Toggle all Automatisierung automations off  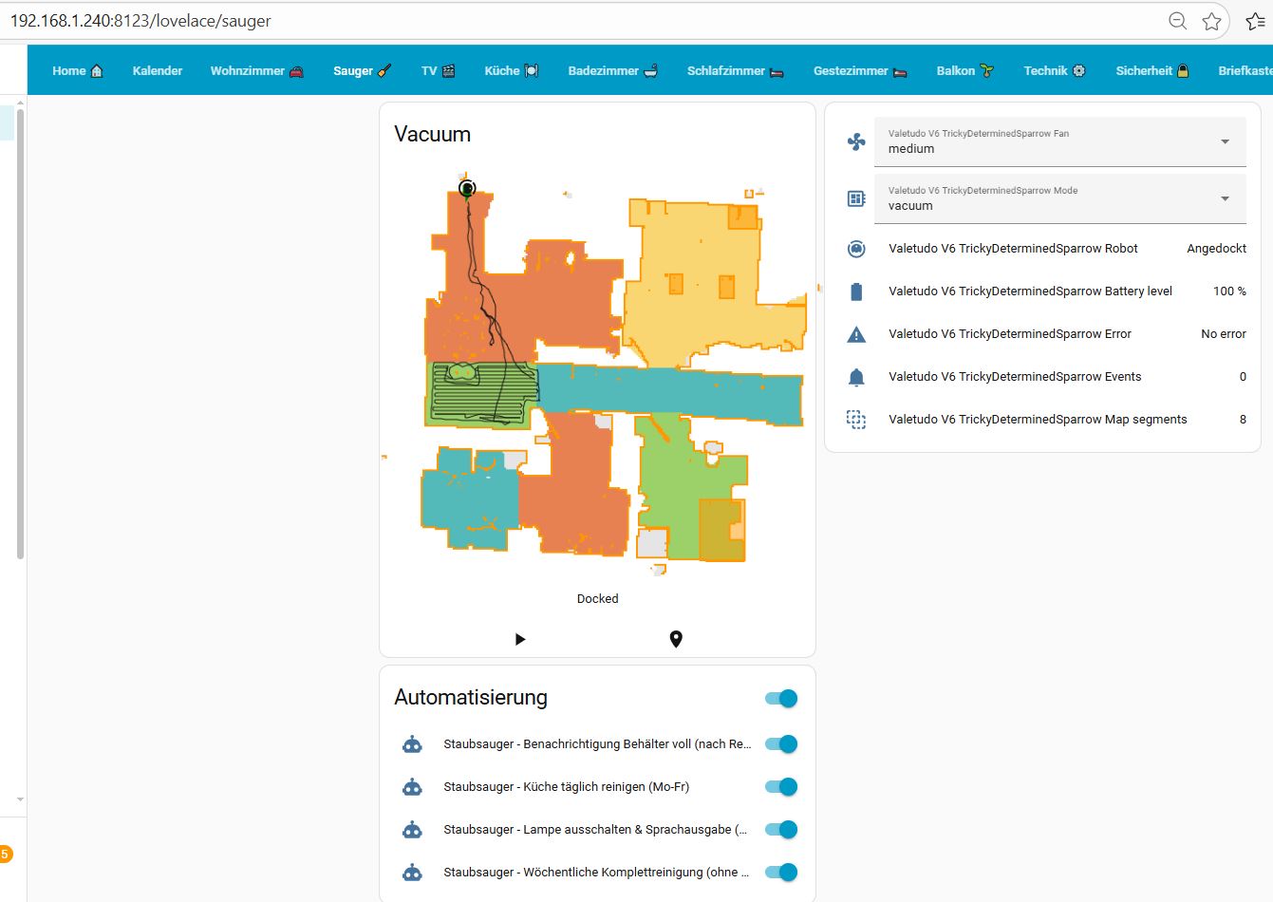click(x=781, y=699)
